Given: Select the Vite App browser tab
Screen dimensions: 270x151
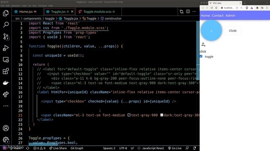Looking at the screenshot, I should coord(225,3).
